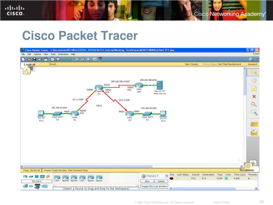Image resolution: width=273 pixels, height=205 pixels.
Task: Click the Help question mark icon
Action: (256, 59)
